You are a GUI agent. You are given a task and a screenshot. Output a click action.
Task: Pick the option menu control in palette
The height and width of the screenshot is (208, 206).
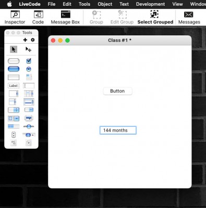(x=14, y=110)
